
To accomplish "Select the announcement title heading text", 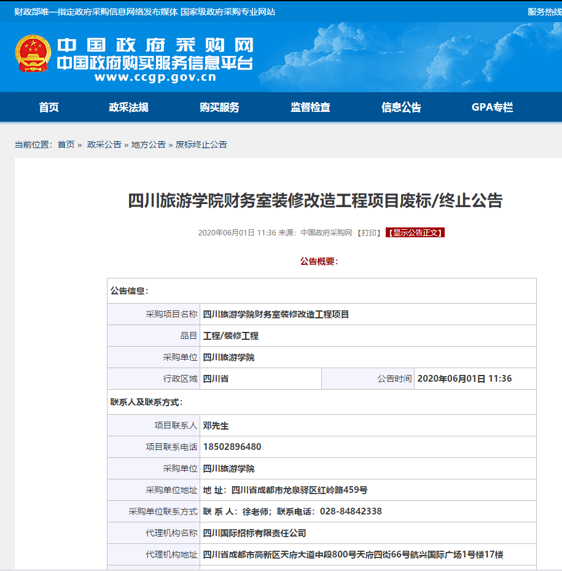I will tap(315, 200).
